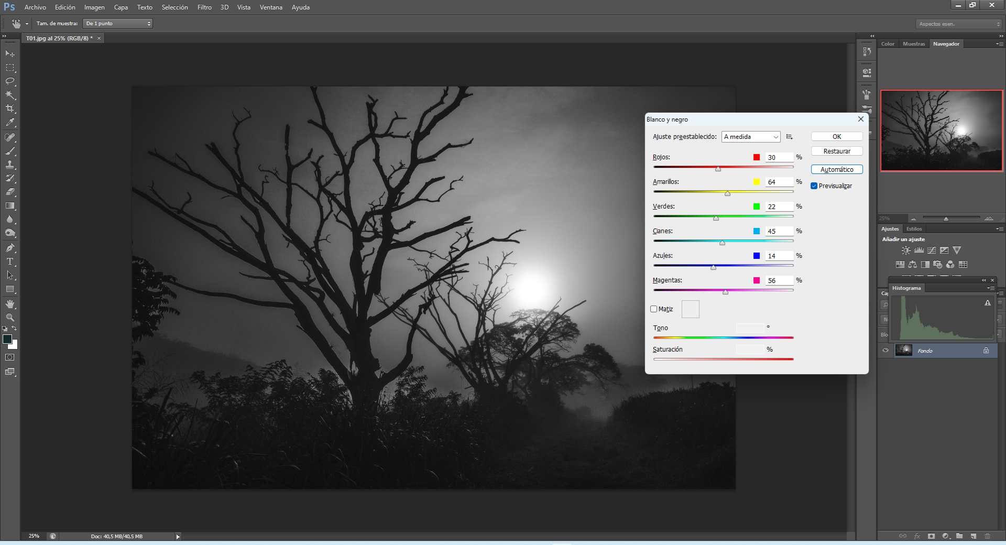1006x545 pixels.
Task: Click the Rojos slider handle
Action: click(x=718, y=169)
